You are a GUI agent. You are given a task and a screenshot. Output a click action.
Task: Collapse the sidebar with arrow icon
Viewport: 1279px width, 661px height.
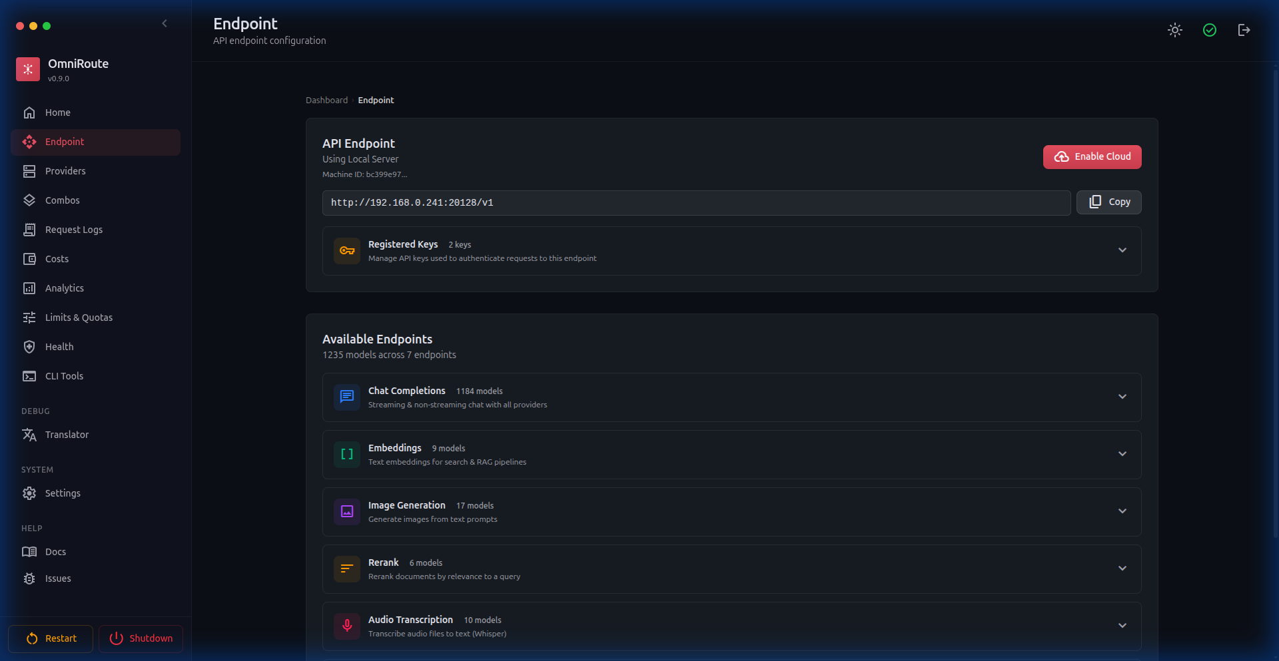[x=165, y=24]
